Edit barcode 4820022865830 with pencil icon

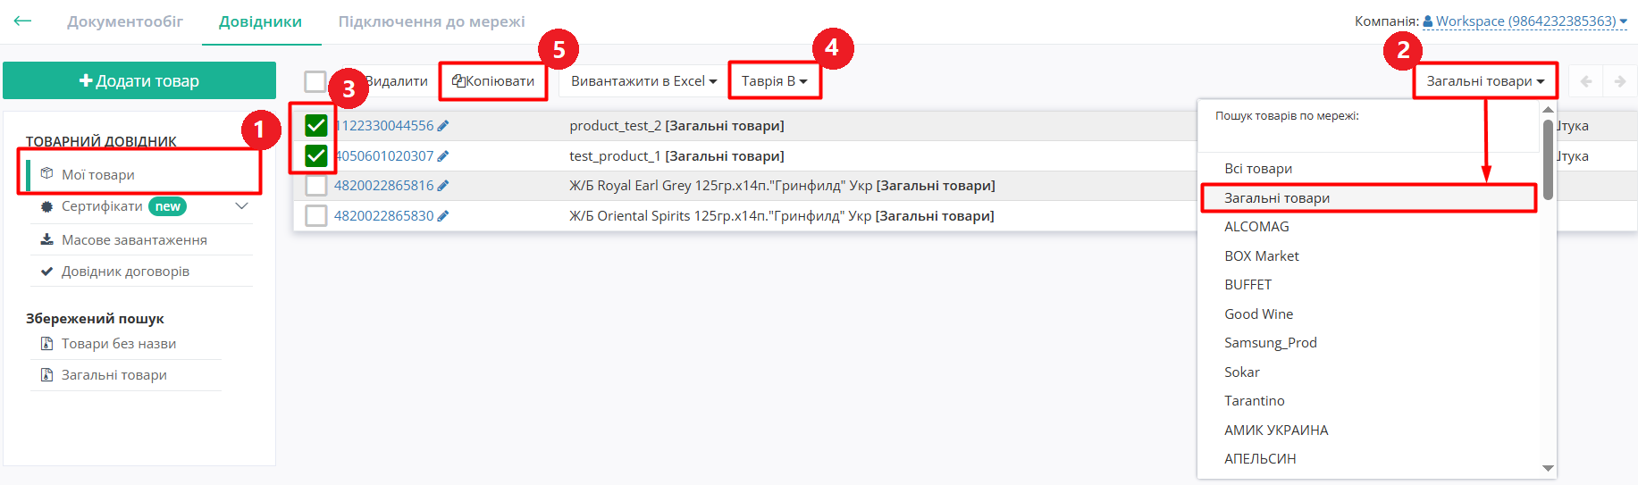443,216
